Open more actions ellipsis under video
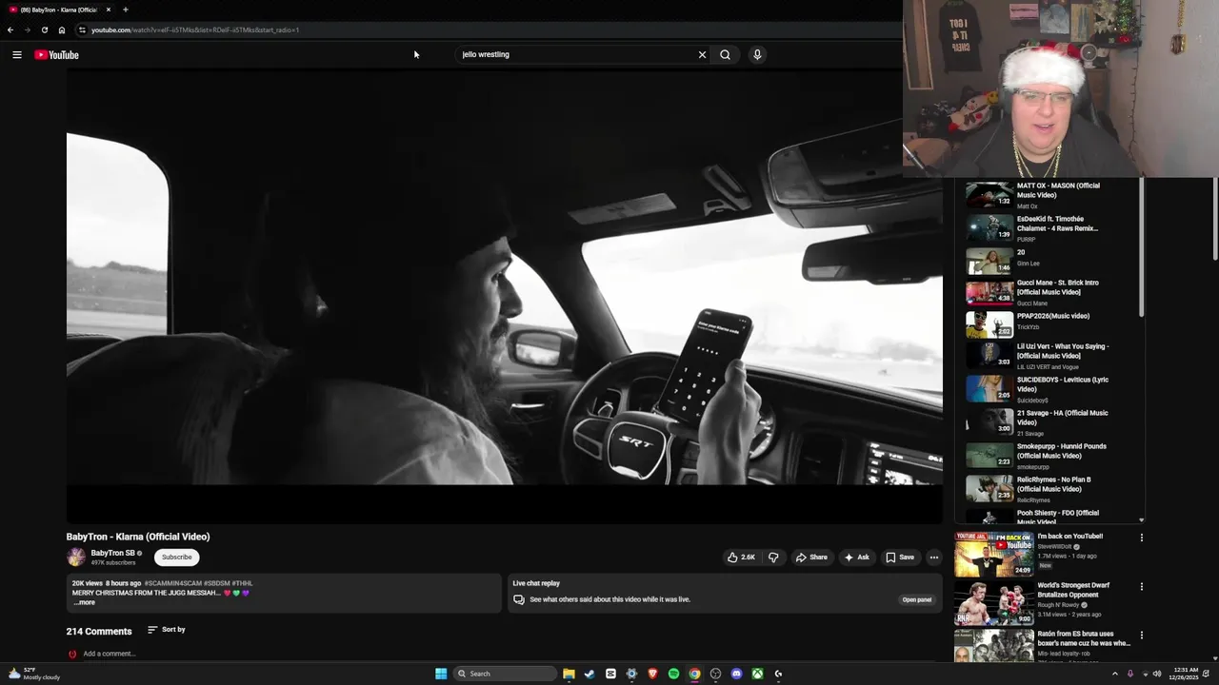 tap(933, 558)
